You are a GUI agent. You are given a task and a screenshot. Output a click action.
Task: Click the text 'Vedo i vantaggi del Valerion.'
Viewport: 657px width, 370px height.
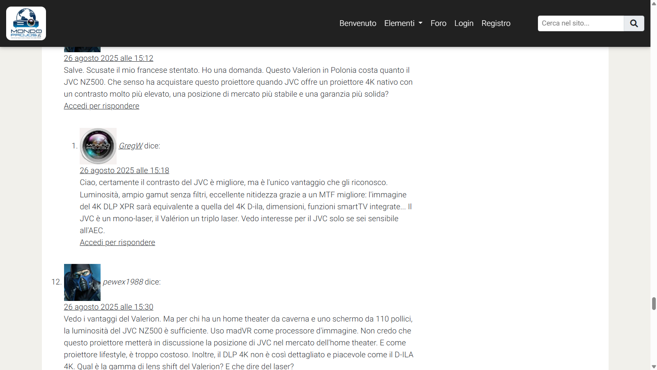pyautogui.click(x=113, y=319)
